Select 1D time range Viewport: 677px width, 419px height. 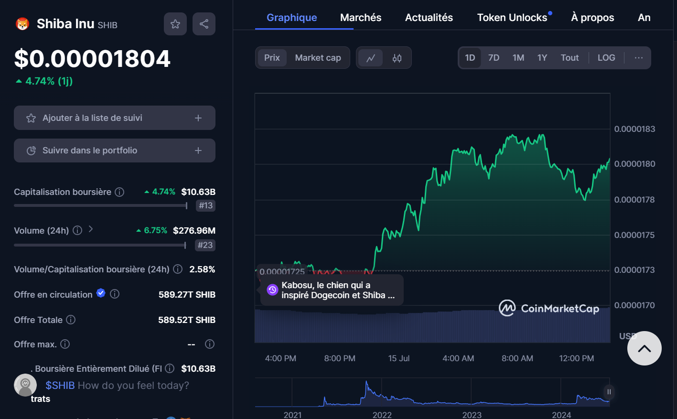pos(470,58)
